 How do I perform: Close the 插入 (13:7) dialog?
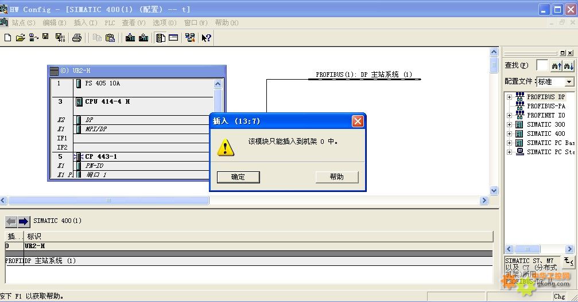pos(358,121)
